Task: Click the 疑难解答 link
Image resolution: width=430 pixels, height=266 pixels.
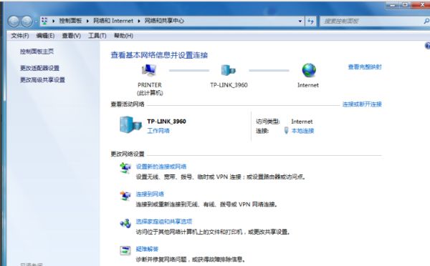Action: pyautogui.click(x=147, y=249)
